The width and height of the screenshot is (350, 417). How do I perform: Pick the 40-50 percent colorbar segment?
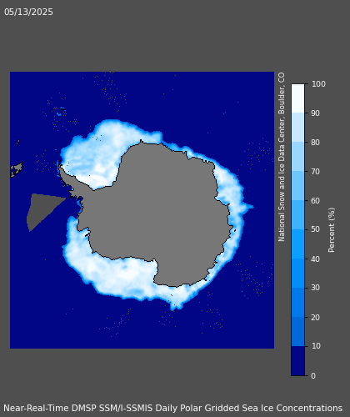point(297,244)
